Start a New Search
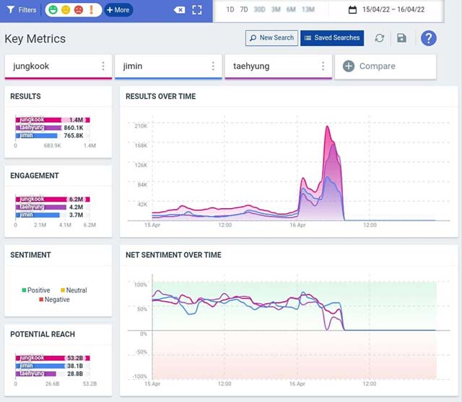The height and width of the screenshot is (402, 462). point(271,38)
